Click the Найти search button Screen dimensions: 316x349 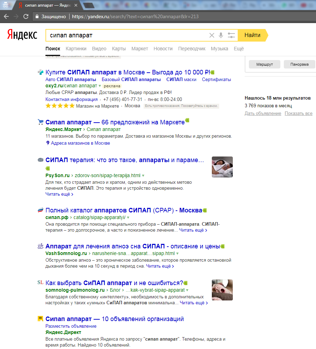[x=252, y=35]
